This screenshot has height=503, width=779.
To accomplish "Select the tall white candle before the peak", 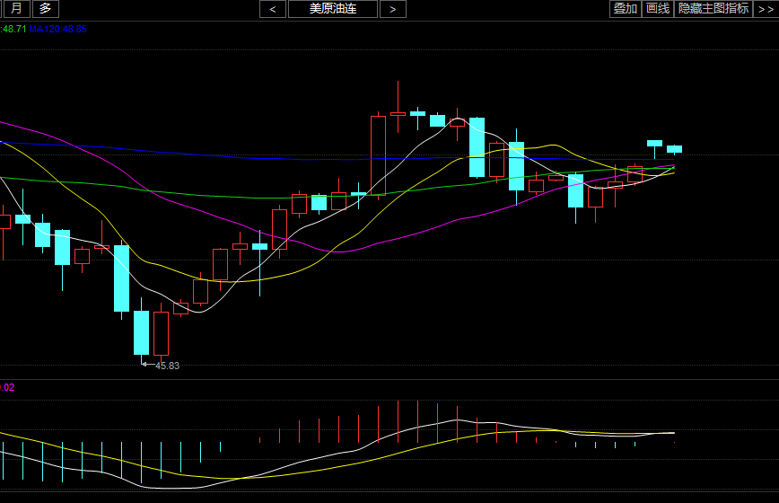I will (x=378, y=154).
